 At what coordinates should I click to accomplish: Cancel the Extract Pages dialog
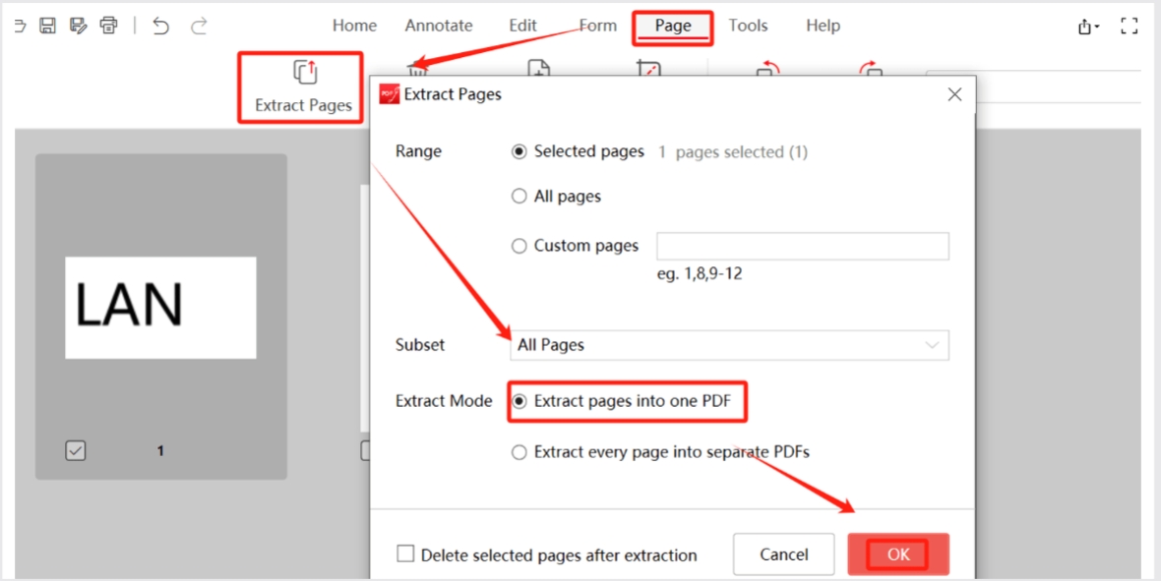(x=783, y=553)
